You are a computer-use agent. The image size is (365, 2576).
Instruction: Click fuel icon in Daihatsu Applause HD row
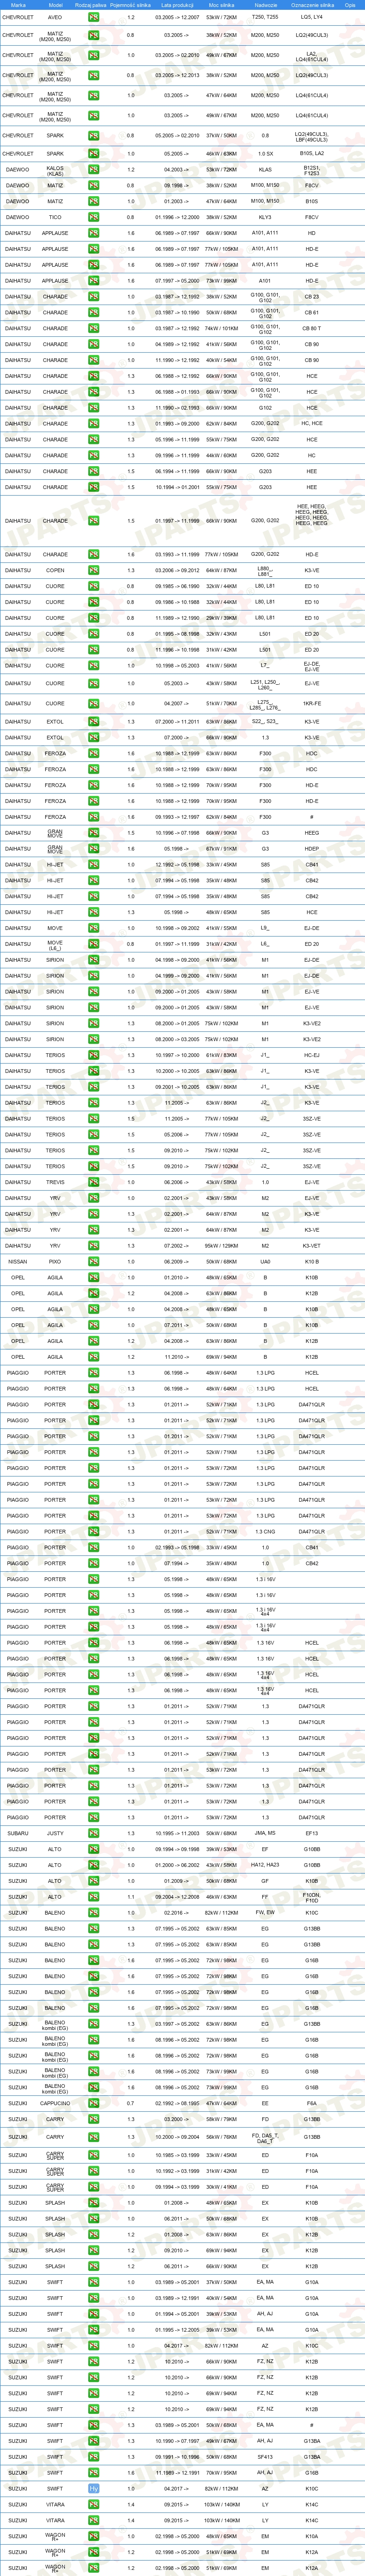coord(93,233)
